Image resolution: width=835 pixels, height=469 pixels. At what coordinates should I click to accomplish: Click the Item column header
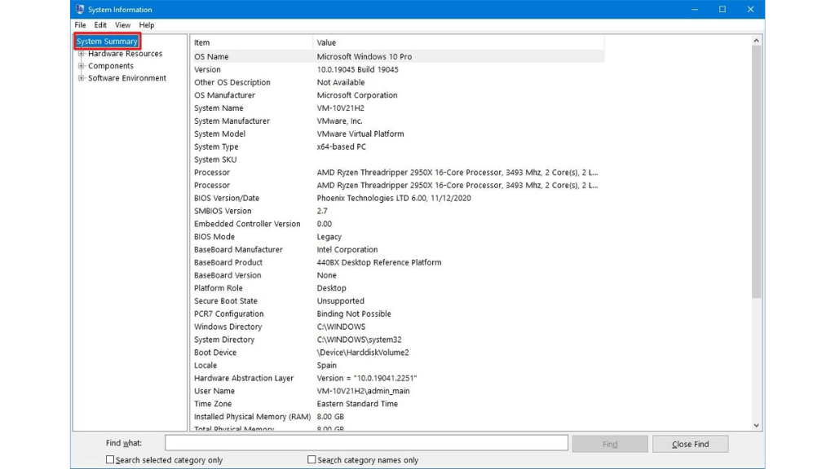[251, 42]
